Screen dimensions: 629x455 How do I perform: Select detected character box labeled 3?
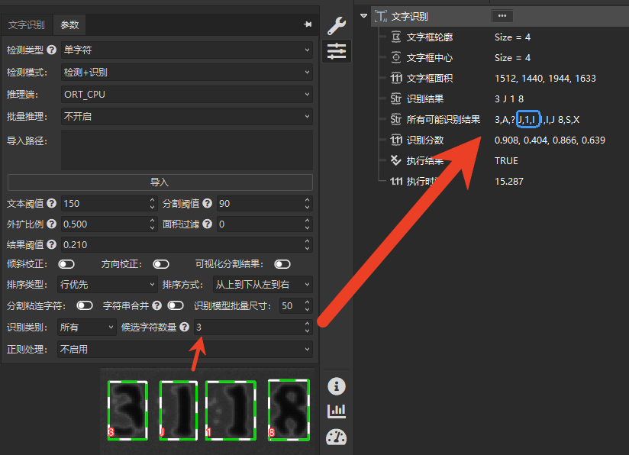click(x=127, y=411)
